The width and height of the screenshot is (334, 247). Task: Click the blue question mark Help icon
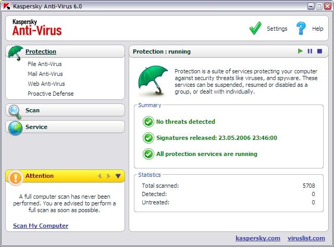(301, 28)
